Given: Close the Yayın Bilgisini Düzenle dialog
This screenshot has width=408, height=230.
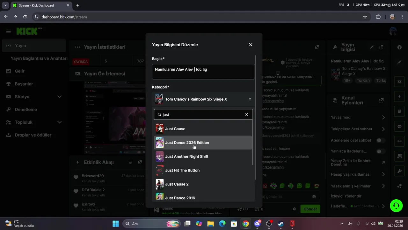Looking at the screenshot, I should (251, 45).
